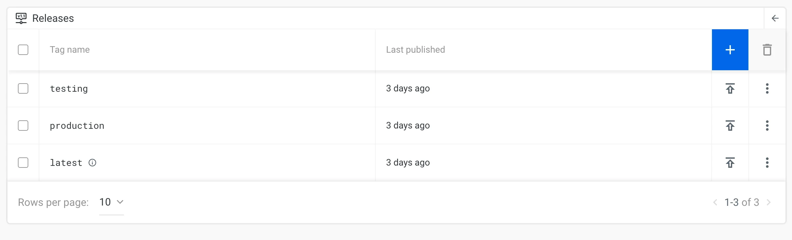
Task: Click publish icon for latest tag
Action: click(x=730, y=163)
